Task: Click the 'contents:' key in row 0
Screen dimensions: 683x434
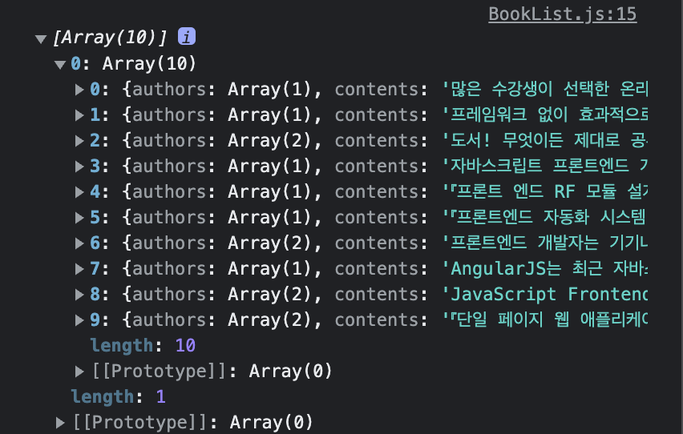Action: (382, 90)
